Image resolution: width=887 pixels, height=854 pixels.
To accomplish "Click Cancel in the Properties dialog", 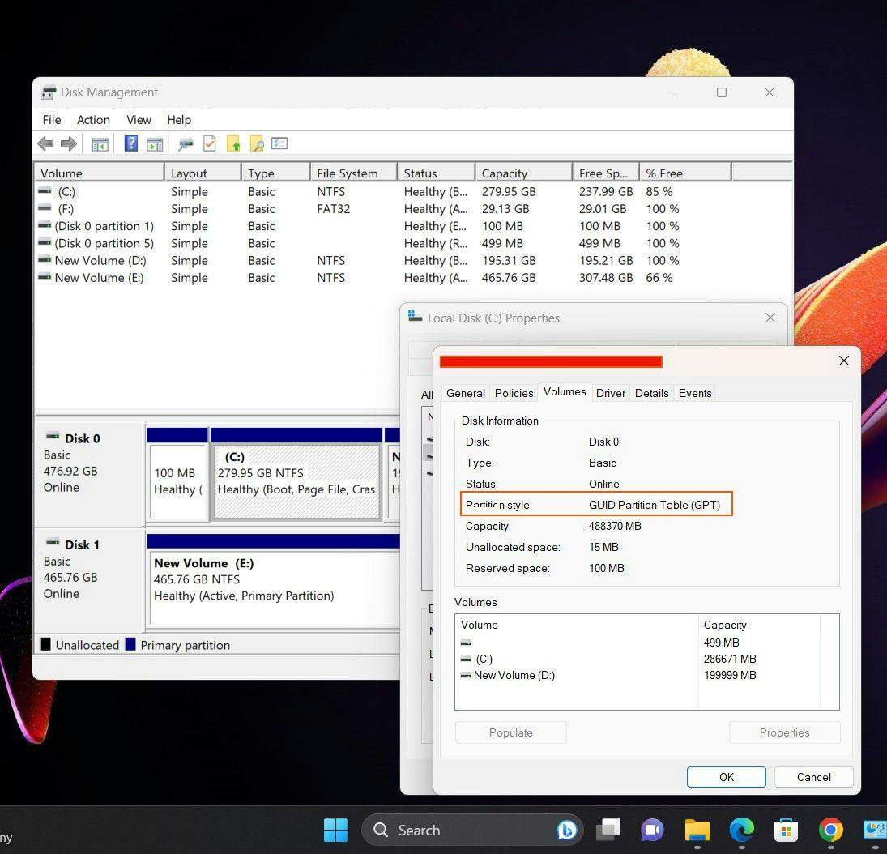I will (x=813, y=776).
